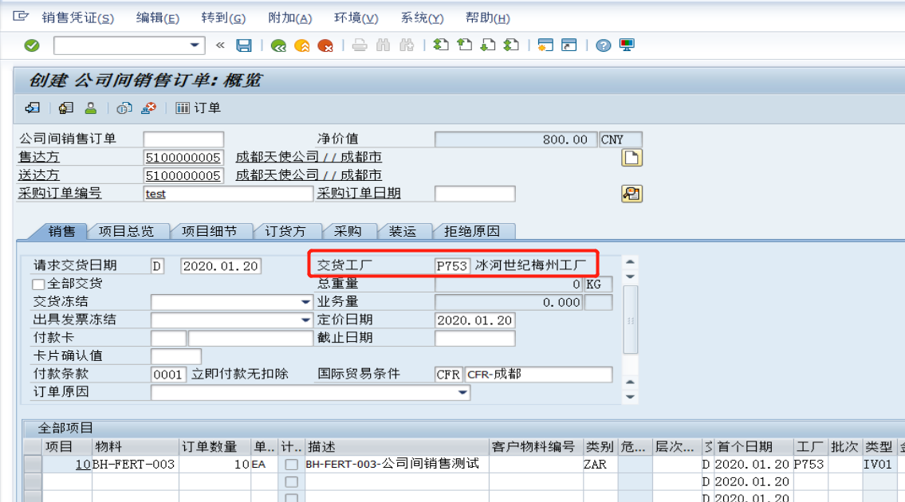Click the 订单 button in application toolbar
The width and height of the screenshot is (905, 502).
coord(198,108)
